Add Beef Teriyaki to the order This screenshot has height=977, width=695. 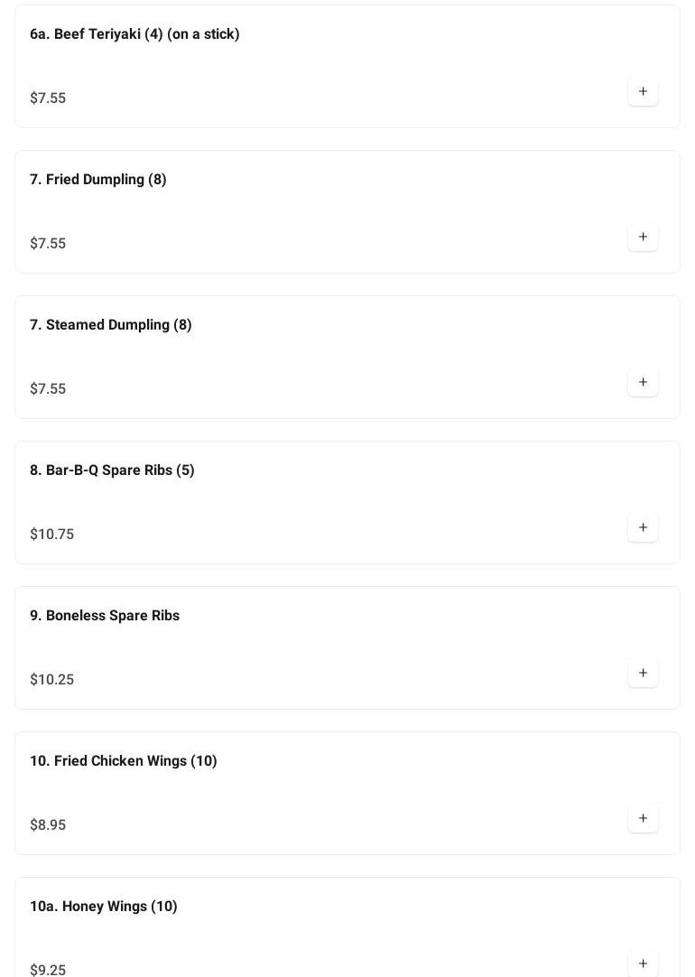[x=643, y=91]
